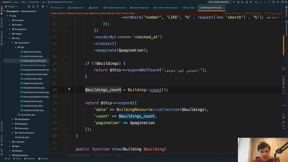Click Don't show again link

[x=273, y=13]
